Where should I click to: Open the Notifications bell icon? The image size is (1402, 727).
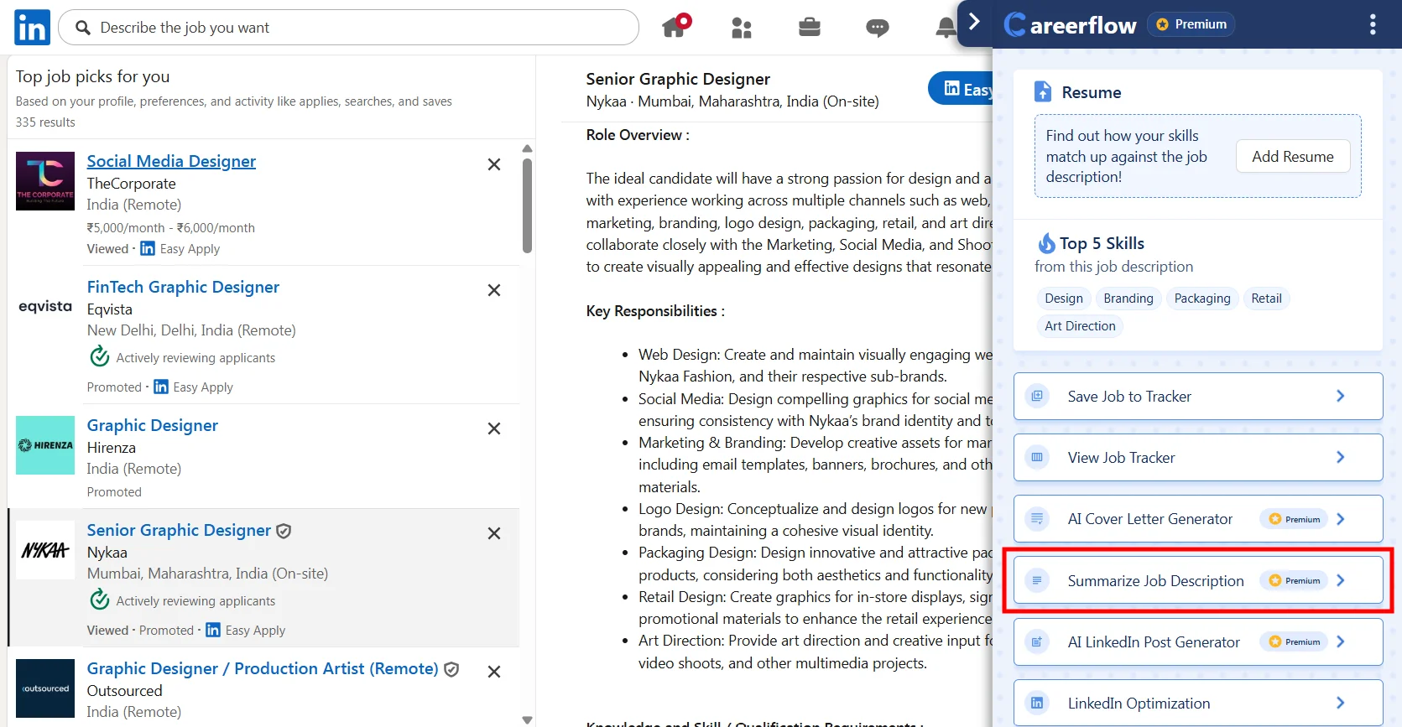[x=946, y=29]
